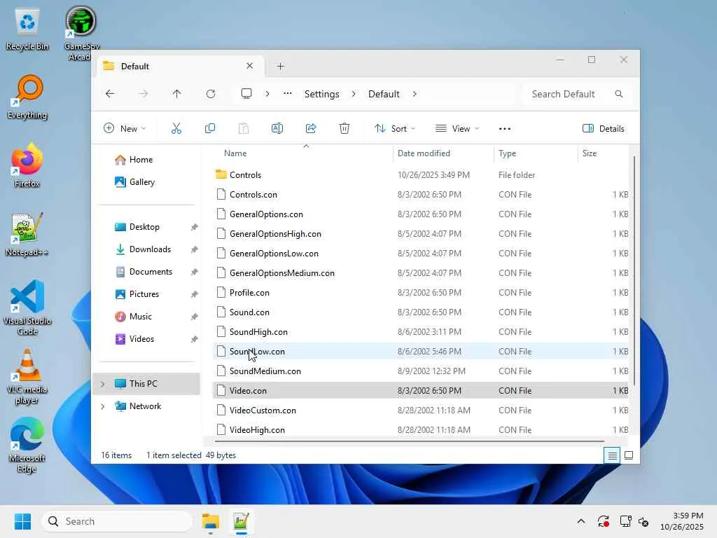Select Firefox desktop shortcut
This screenshot has height=538, width=717.
(x=27, y=165)
